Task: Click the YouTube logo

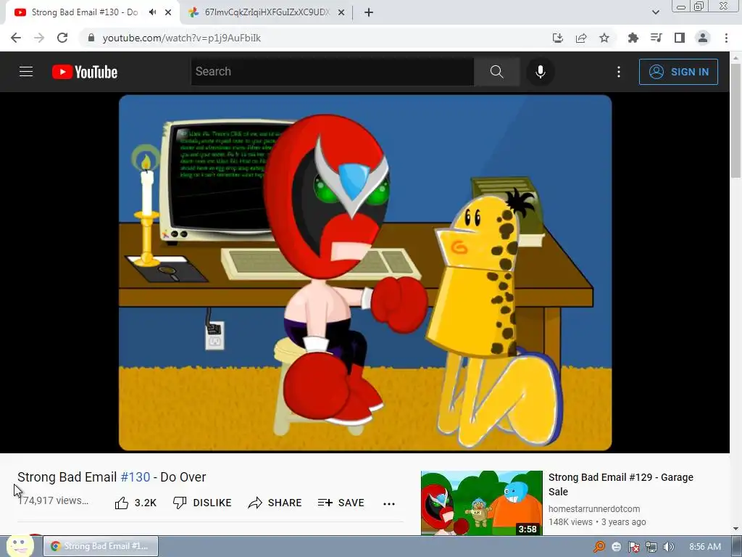Action: point(85,72)
